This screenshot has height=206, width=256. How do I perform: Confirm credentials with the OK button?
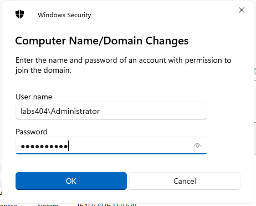point(71,181)
